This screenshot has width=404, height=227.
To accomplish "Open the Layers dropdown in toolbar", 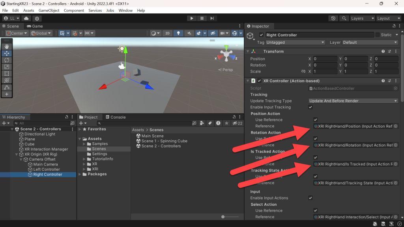I will 362,19.
